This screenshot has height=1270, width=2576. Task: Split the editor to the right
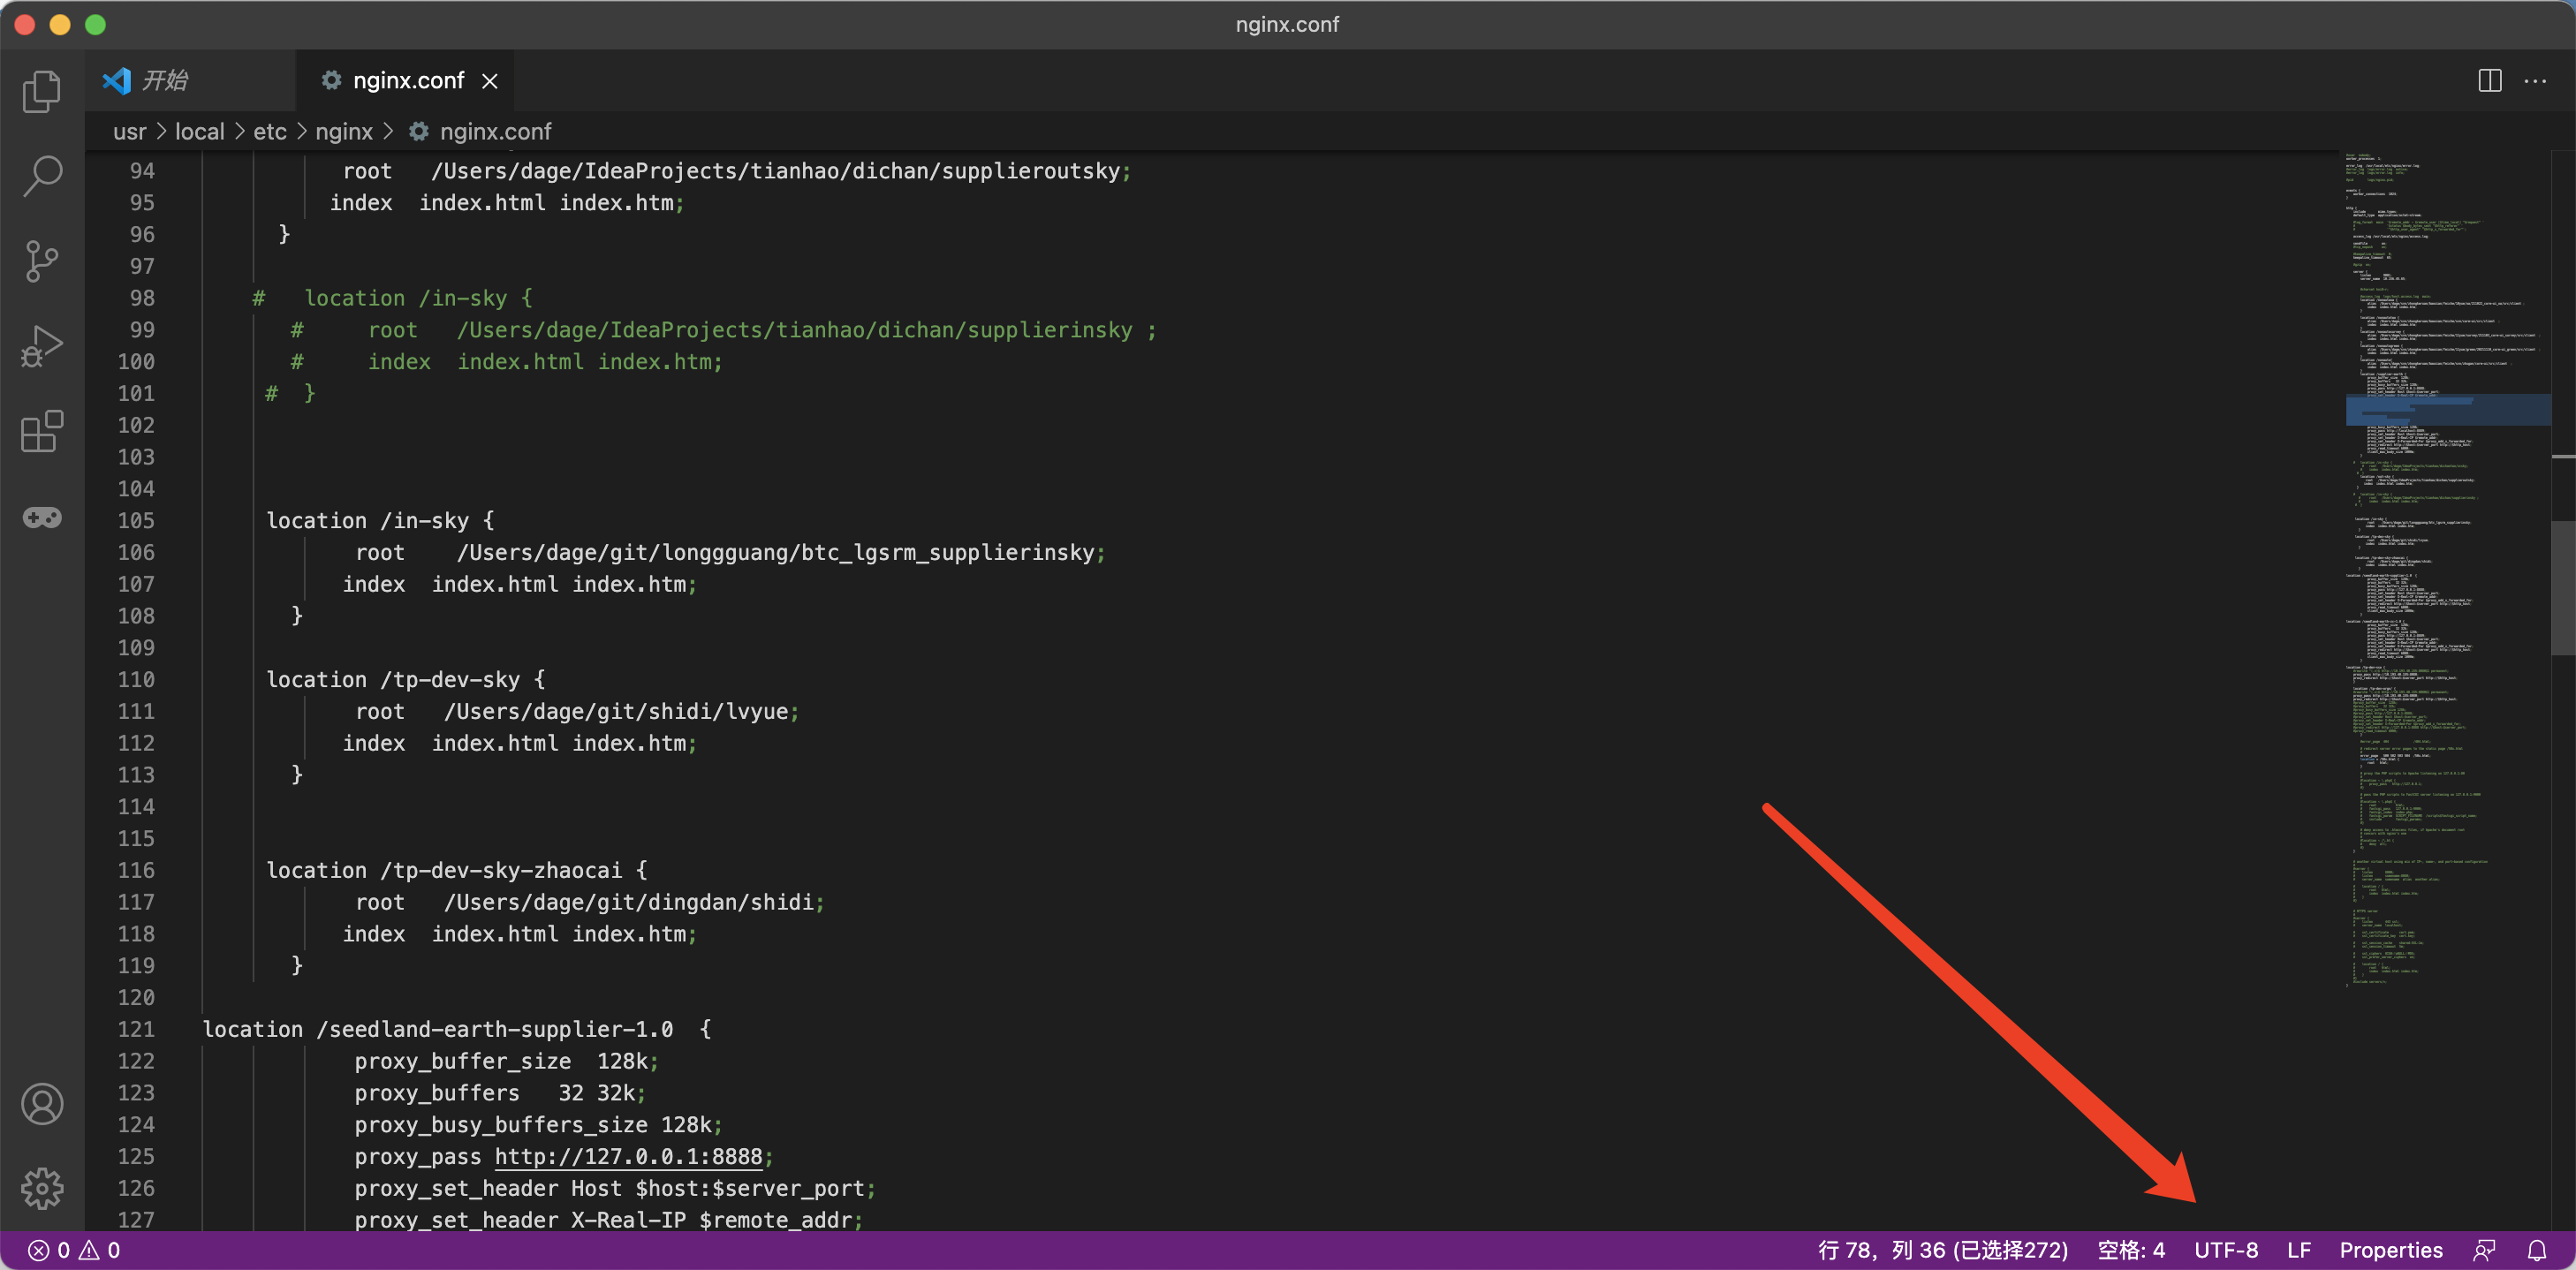click(2489, 81)
